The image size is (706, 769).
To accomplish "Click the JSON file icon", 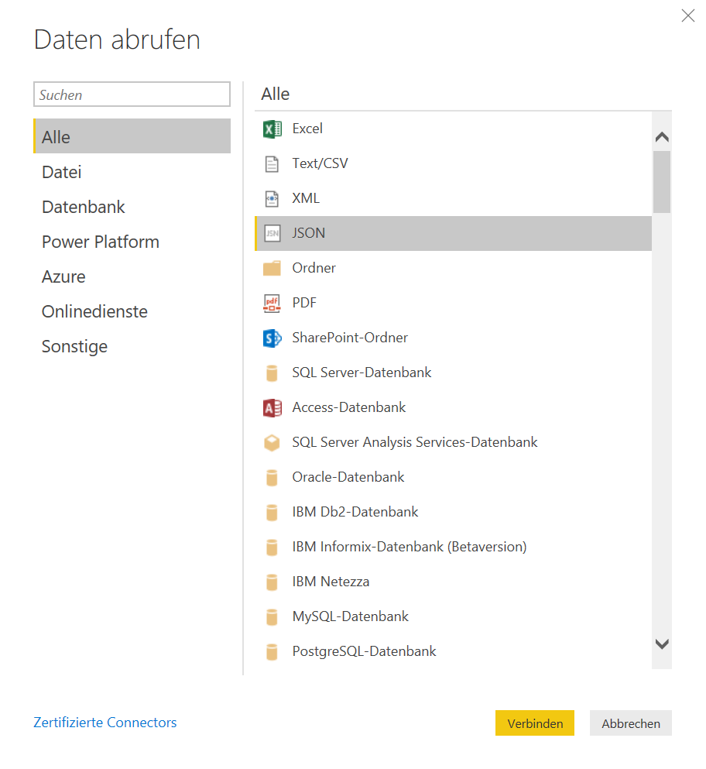I will (272, 233).
